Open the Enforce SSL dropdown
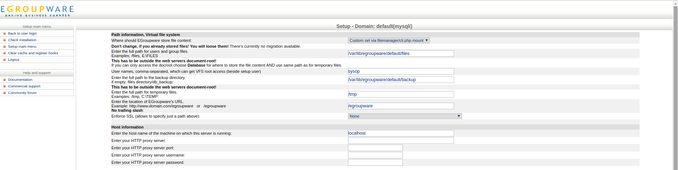Viewport: 678px width, 170px height. pos(405,116)
